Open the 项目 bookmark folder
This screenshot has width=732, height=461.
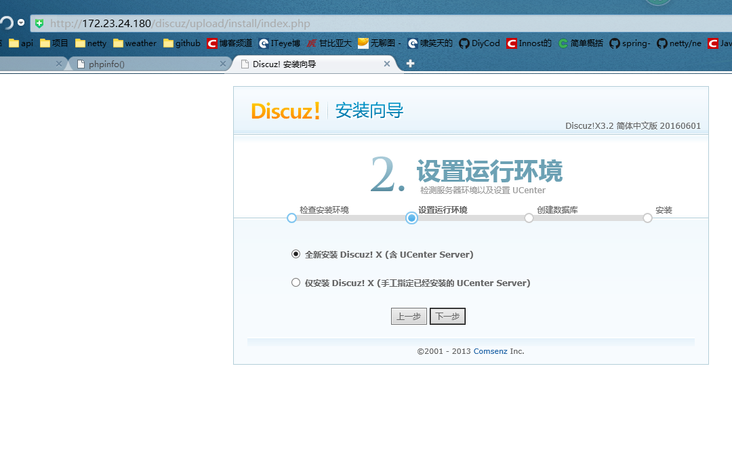click(x=54, y=43)
